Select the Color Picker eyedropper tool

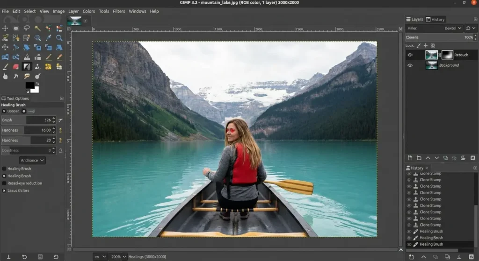[48, 38]
